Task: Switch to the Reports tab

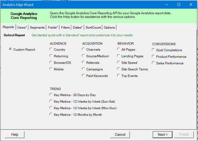Action: click(x=8, y=27)
